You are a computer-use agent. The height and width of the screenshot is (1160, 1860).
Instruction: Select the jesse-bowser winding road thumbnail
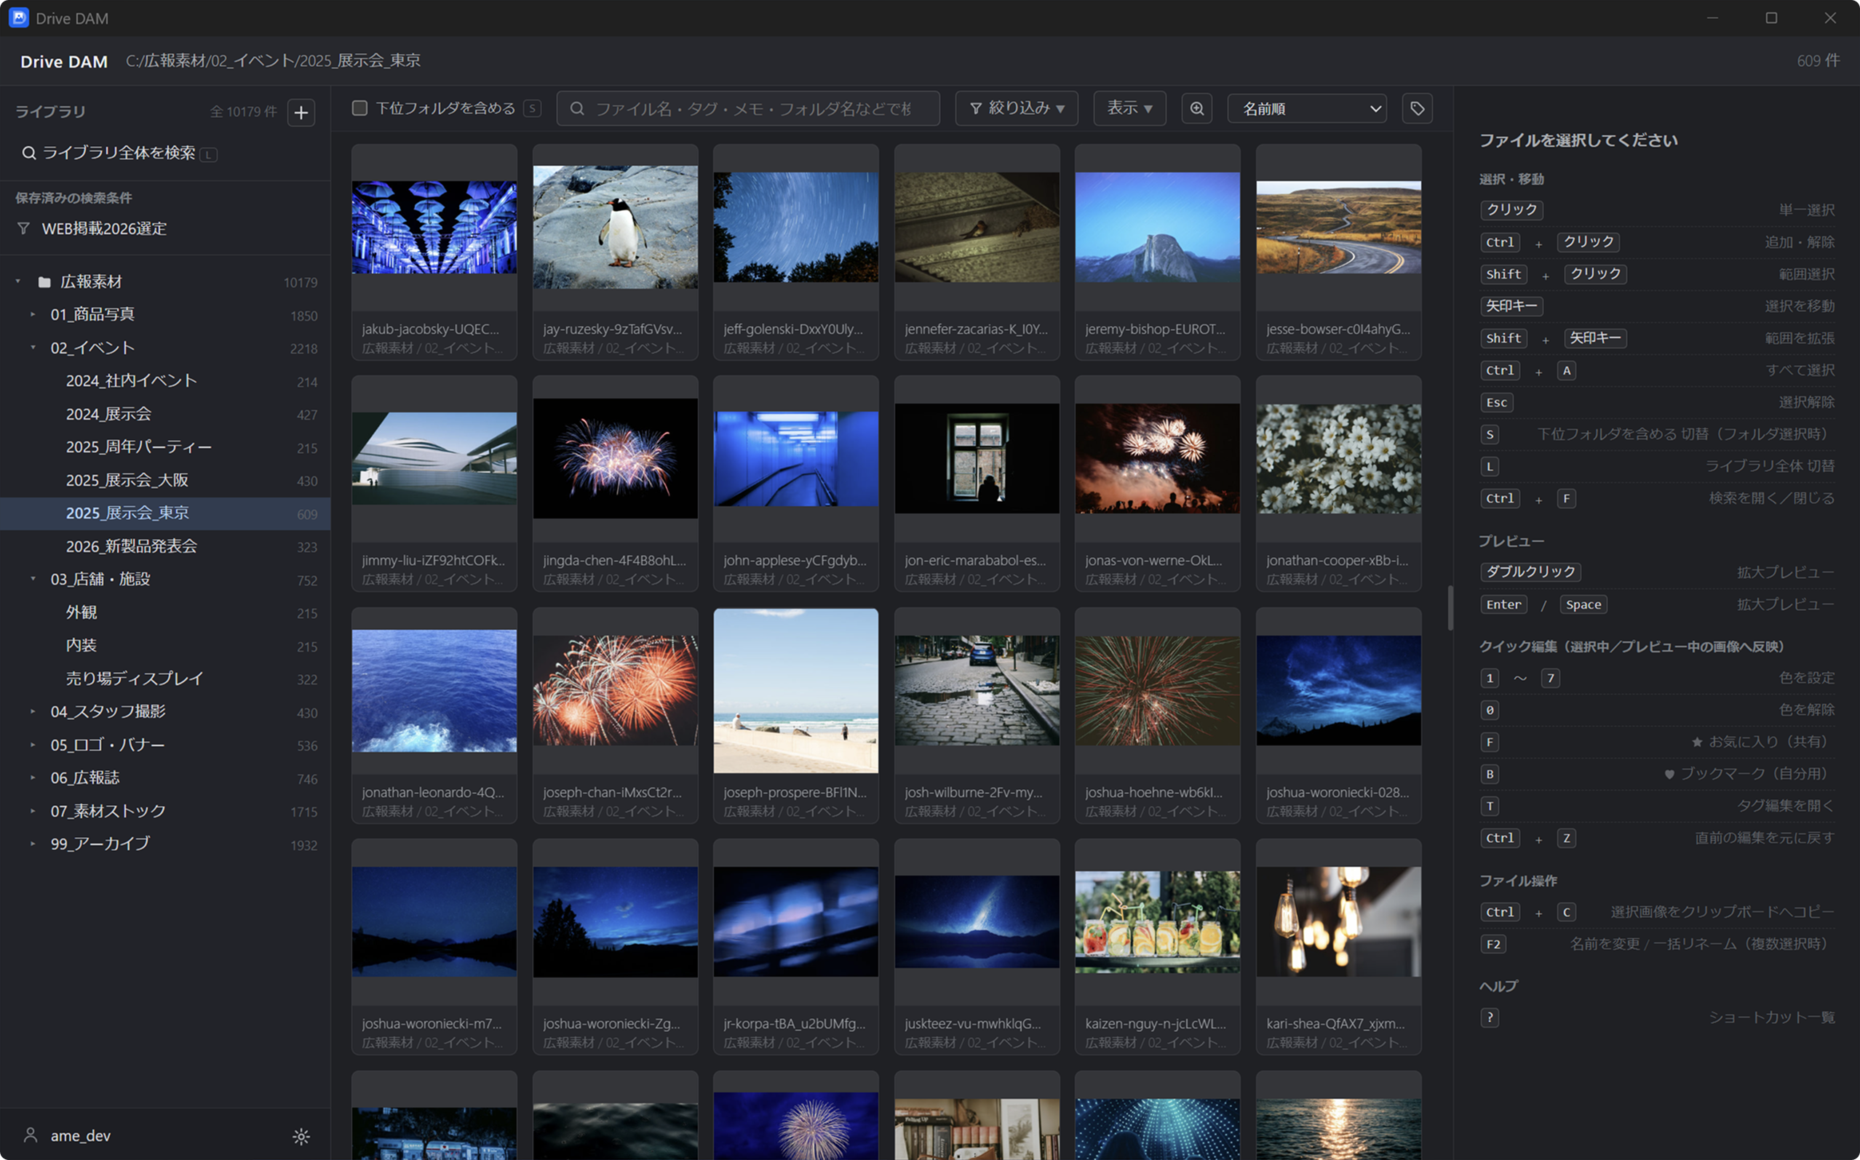point(1339,227)
